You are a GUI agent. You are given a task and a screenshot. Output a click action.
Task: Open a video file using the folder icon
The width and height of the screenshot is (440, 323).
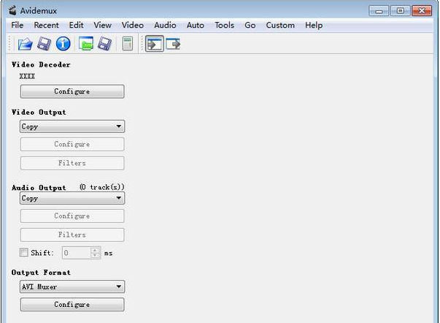click(25, 44)
